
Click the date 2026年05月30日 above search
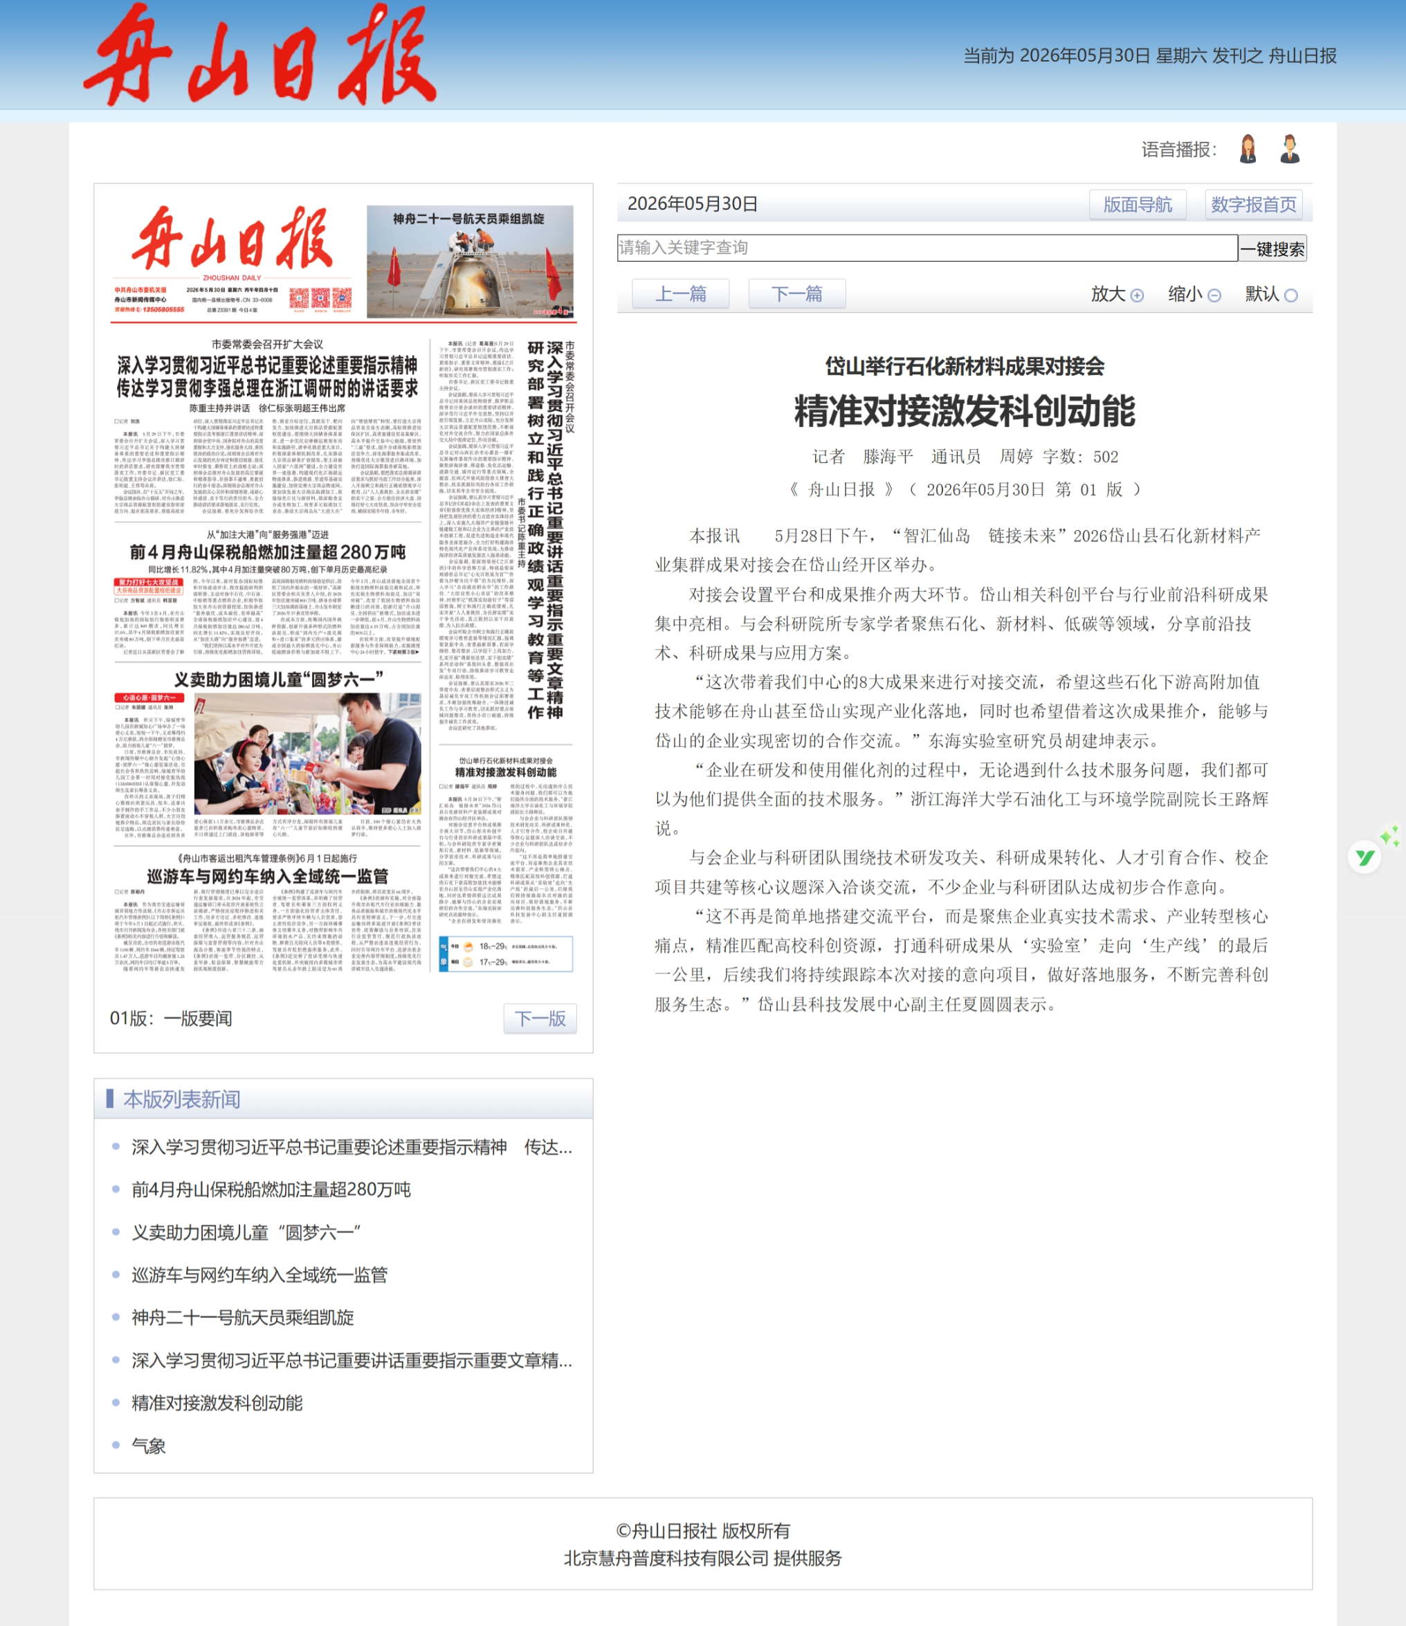[693, 204]
